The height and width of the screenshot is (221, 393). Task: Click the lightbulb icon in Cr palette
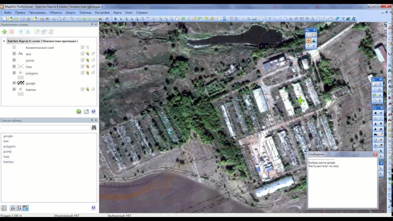pyautogui.click(x=375, y=139)
